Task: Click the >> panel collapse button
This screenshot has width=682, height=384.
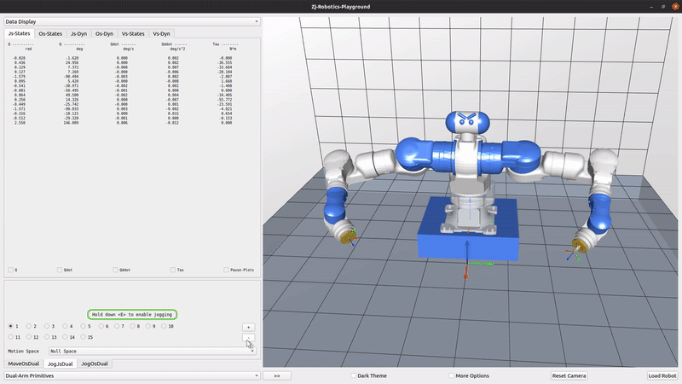Action: pyautogui.click(x=277, y=375)
